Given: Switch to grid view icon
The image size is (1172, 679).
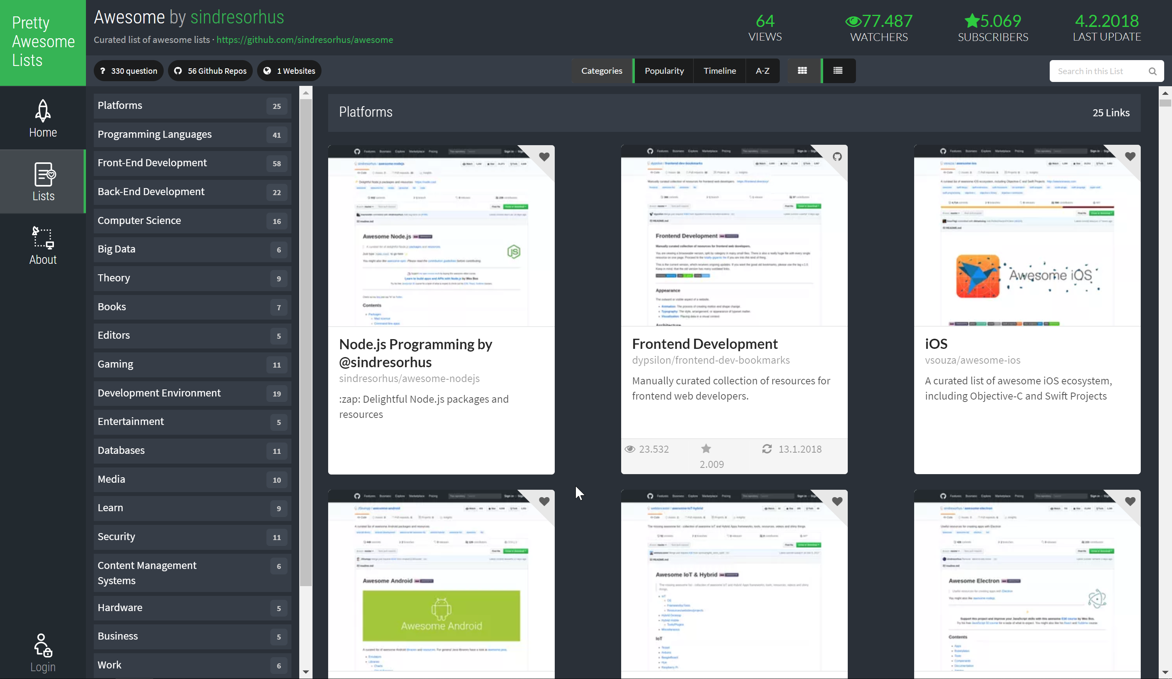Looking at the screenshot, I should pos(802,71).
